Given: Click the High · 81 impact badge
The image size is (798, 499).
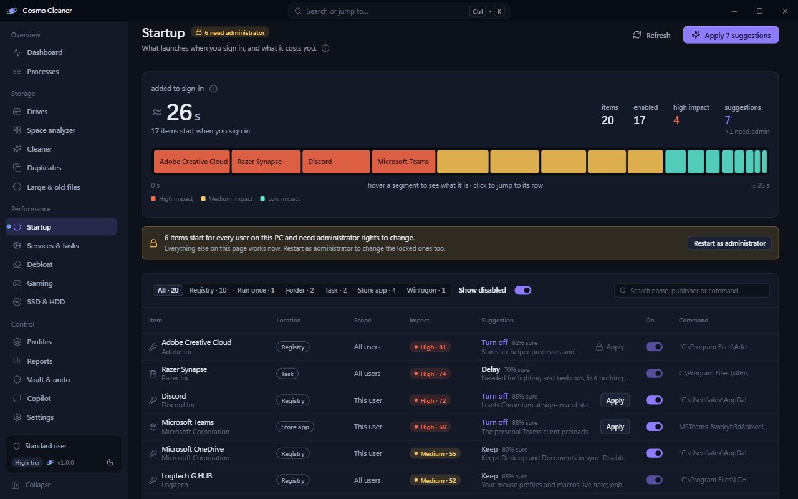Looking at the screenshot, I should click(x=430, y=347).
